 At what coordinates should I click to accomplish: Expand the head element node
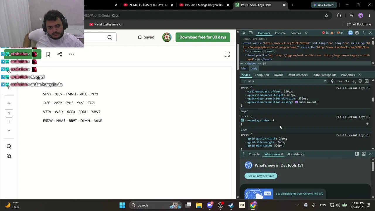pos(246,55)
